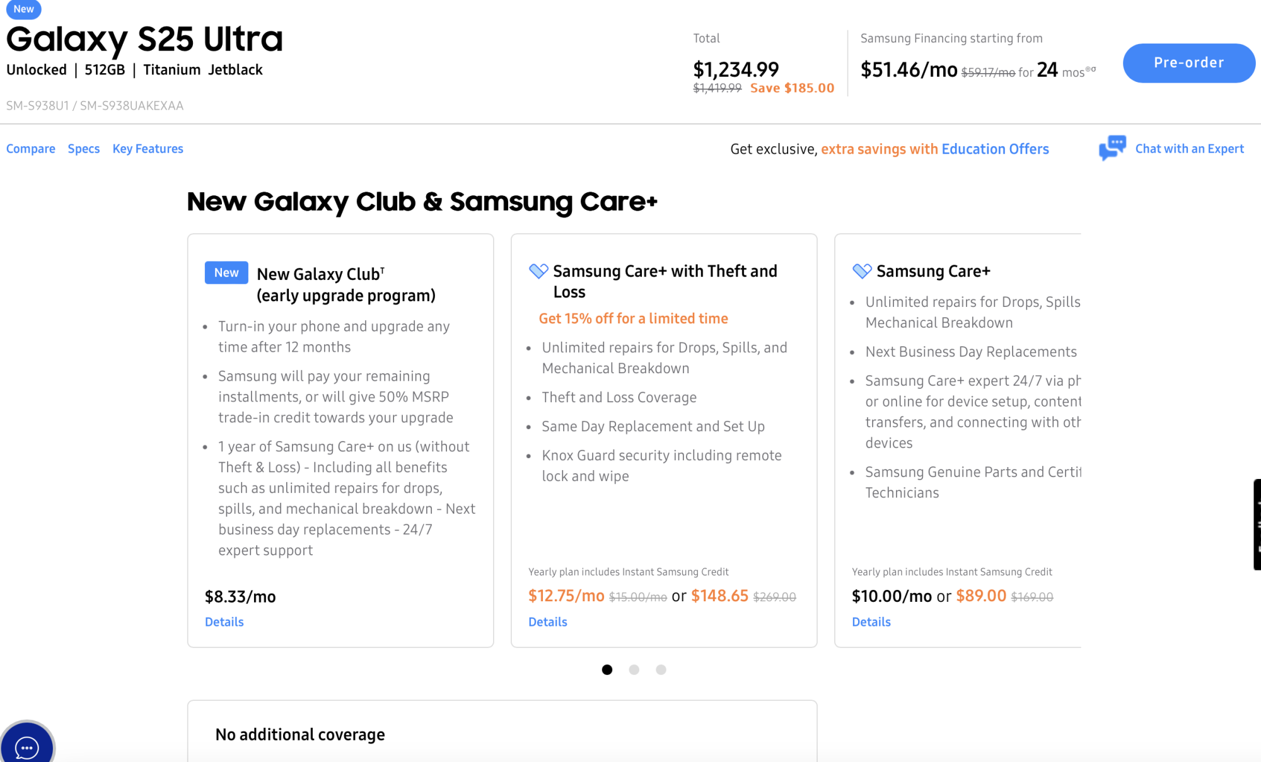Expand Details for Care+ with Theft and Loss
The image size is (1261, 762).
pos(548,622)
